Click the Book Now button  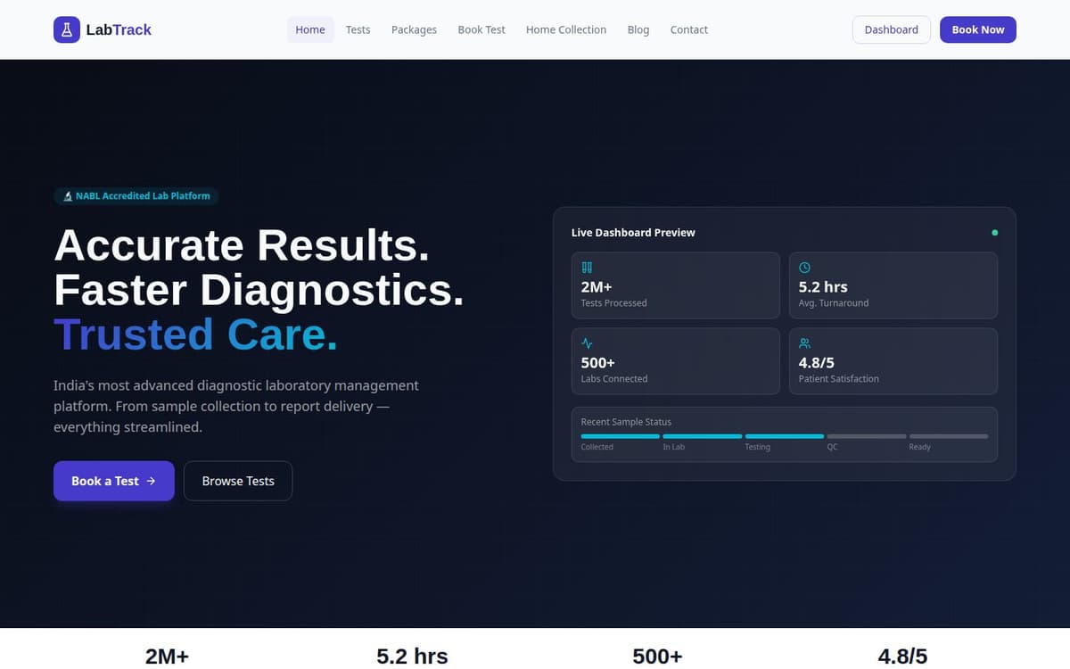[x=978, y=29]
